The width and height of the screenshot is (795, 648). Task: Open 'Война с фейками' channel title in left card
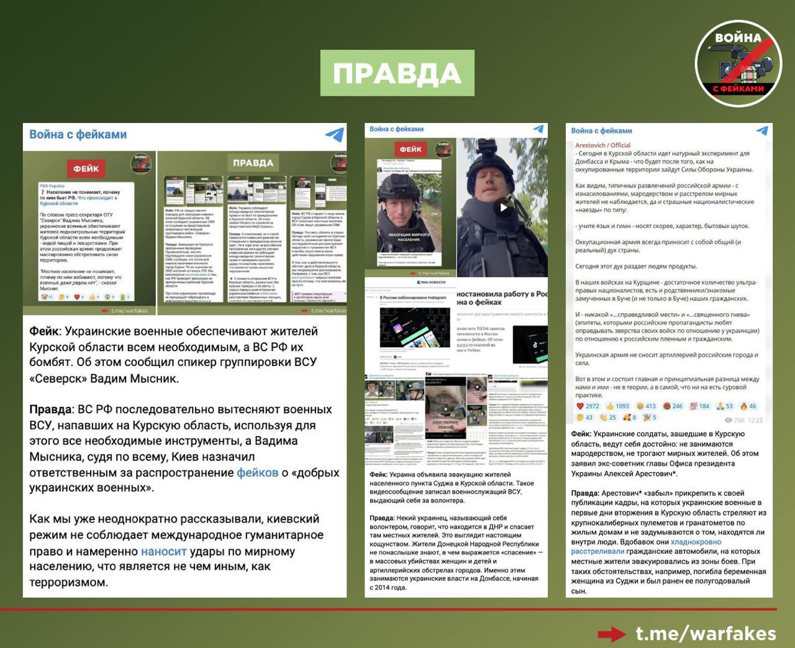pos(78,134)
